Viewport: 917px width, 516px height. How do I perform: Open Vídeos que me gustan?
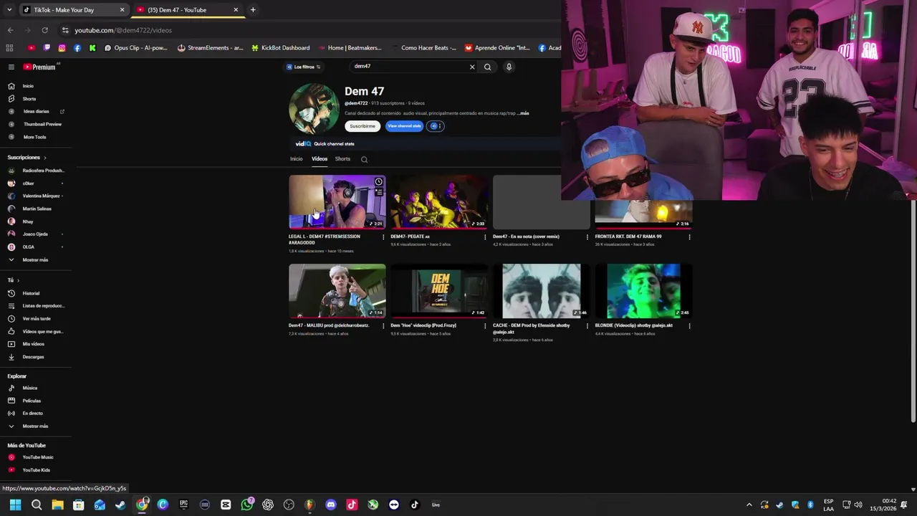click(42, 331)
